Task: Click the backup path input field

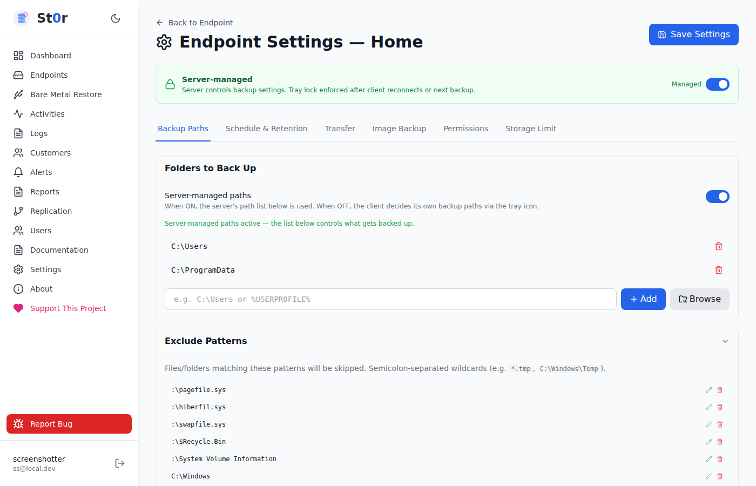Action: coord(390,299)
